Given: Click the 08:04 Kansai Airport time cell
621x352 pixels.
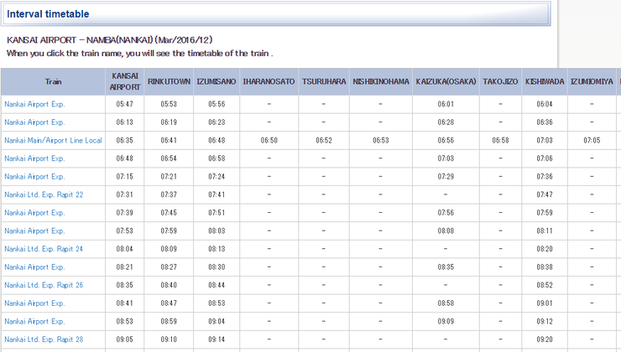Looking at the screenshot, I should coord(125,249).
